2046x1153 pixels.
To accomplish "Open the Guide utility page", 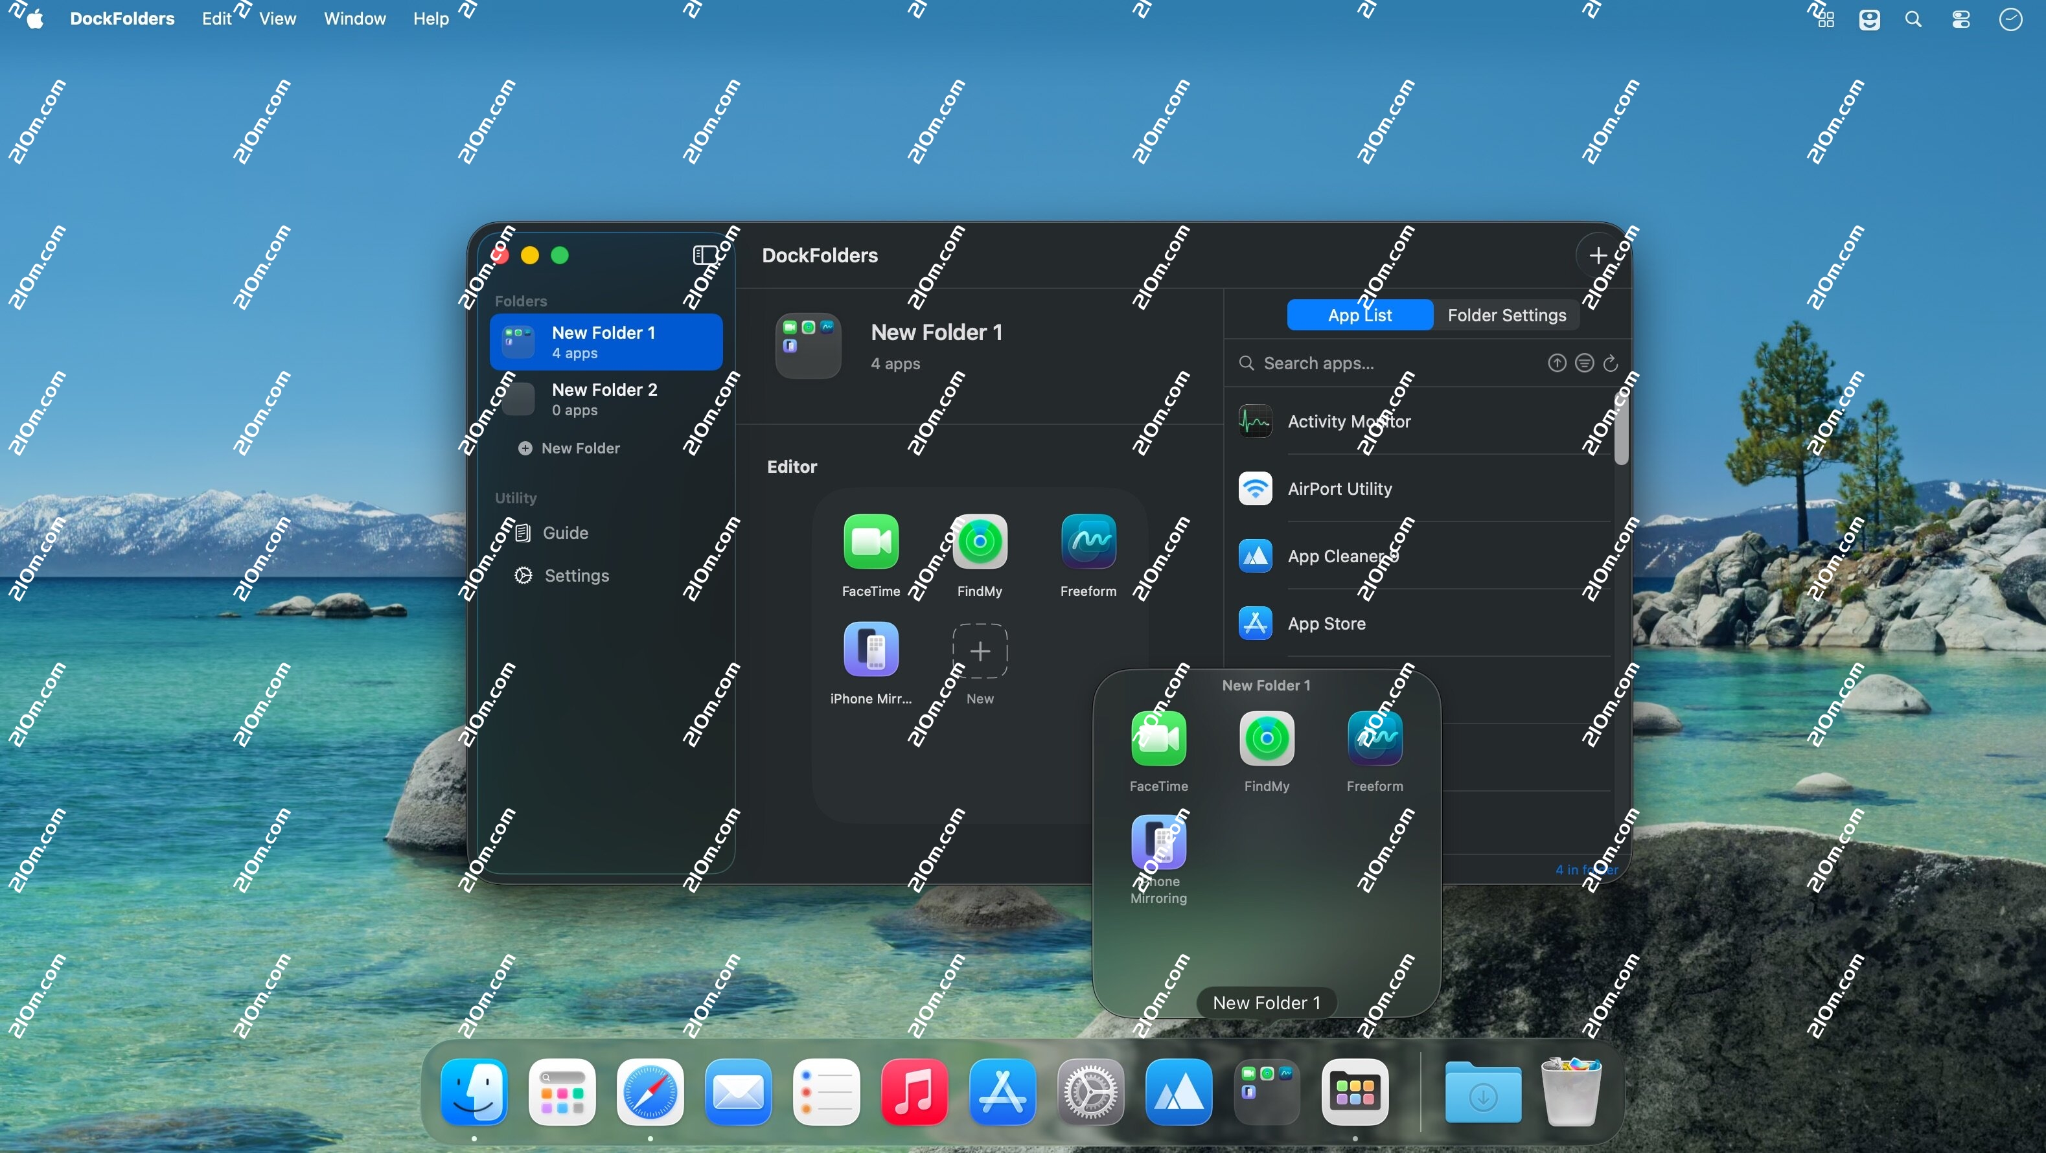I will pos(552,533).
